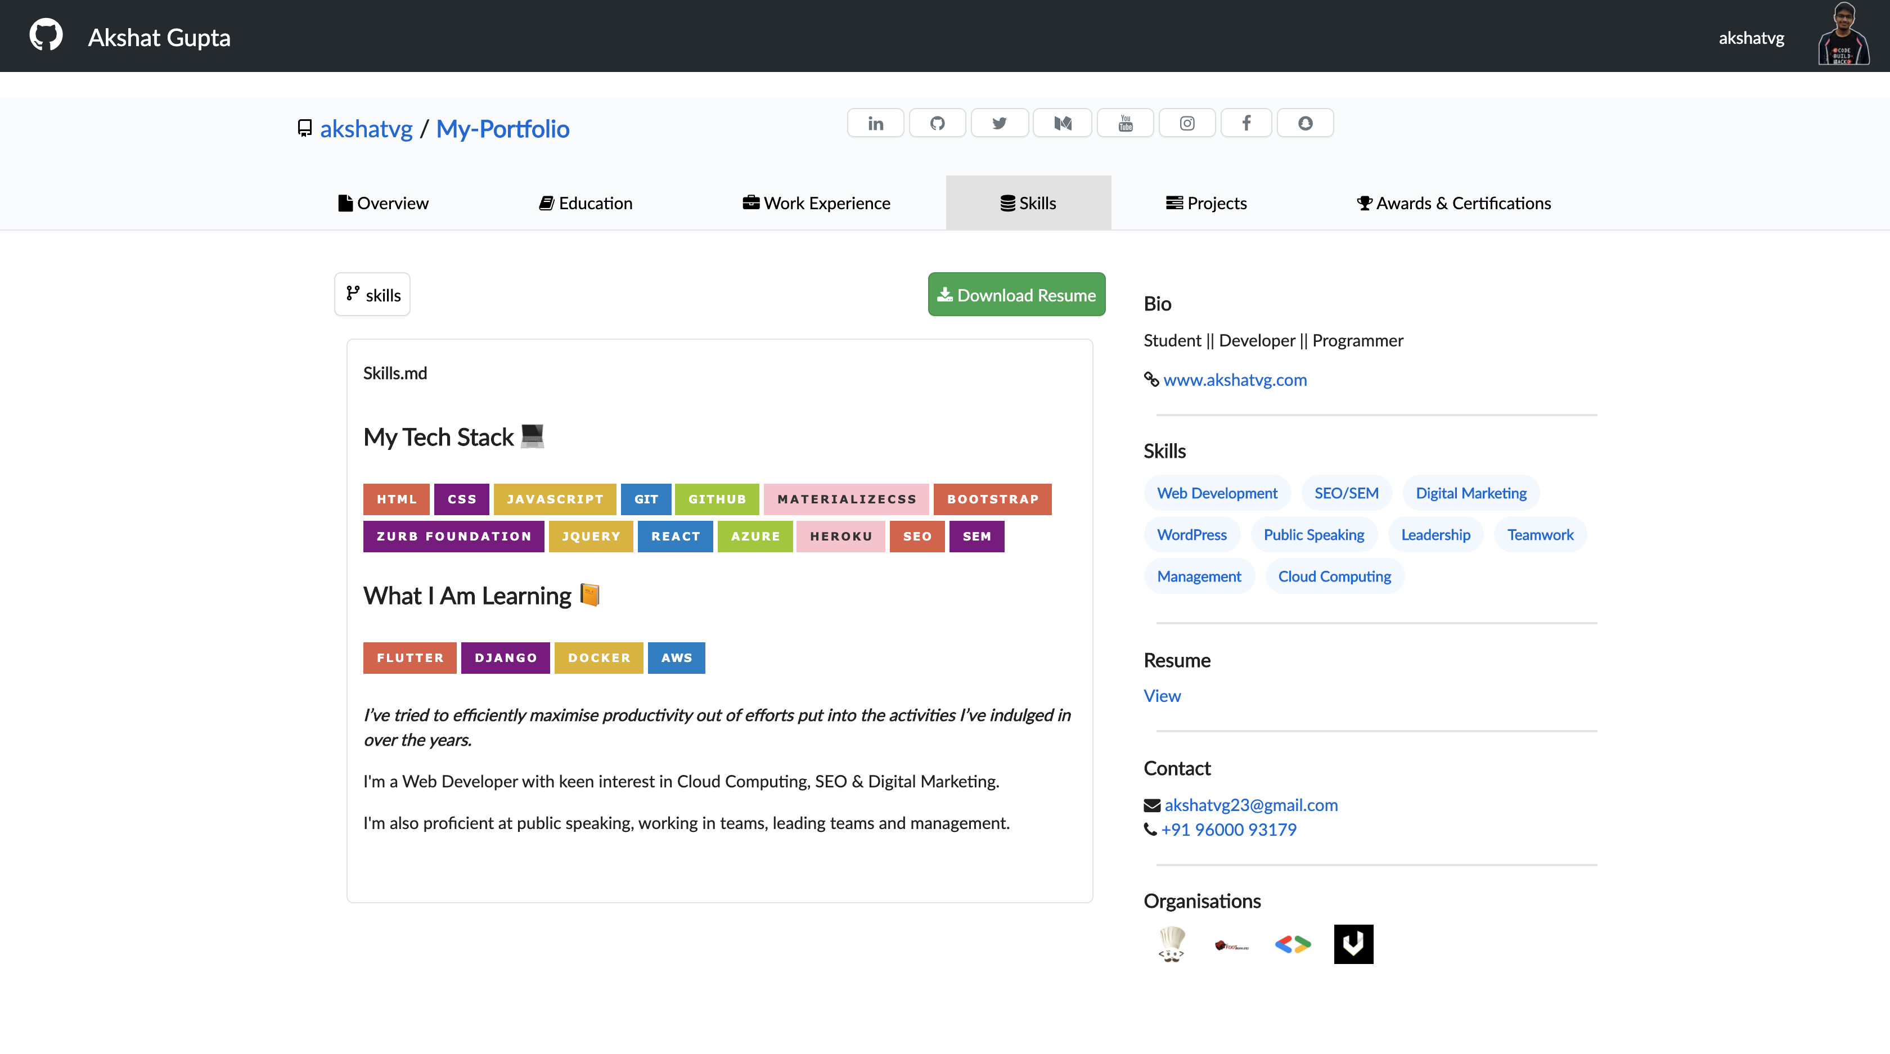The image size is (1890, 1054).
Task: Click the REACT badge
Action: pos(676,537)
